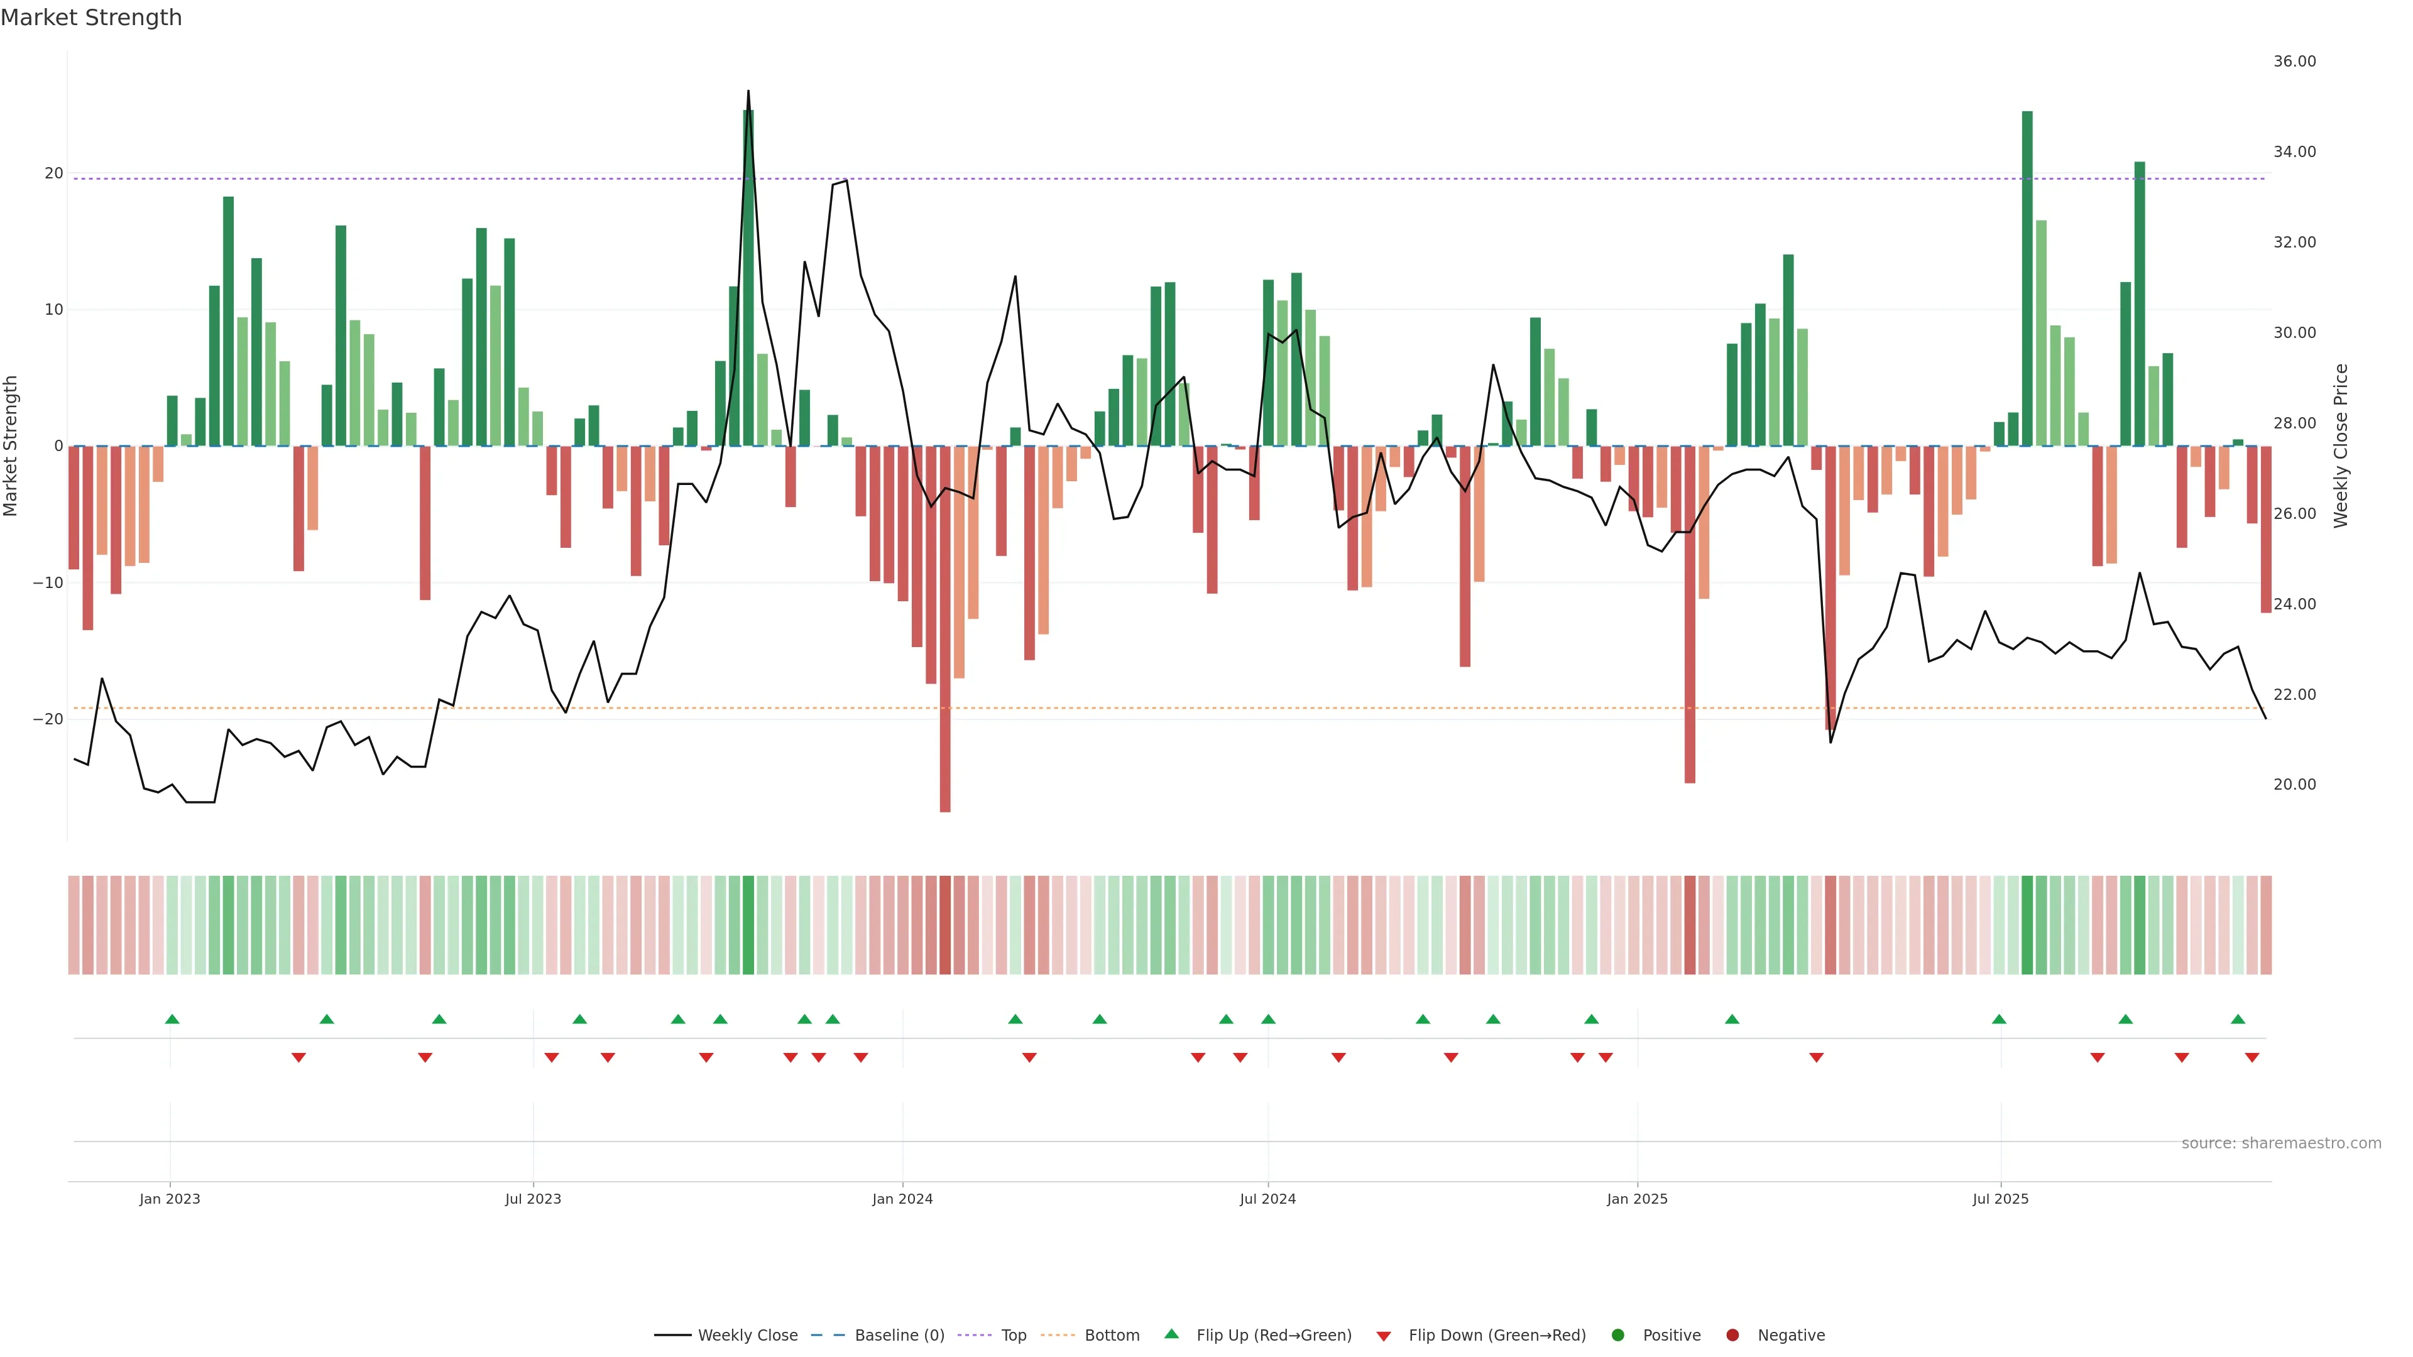Click the last red flip-down marker on the right
Viewport: 2413px width, 1357px height.
[2252, 1057]
